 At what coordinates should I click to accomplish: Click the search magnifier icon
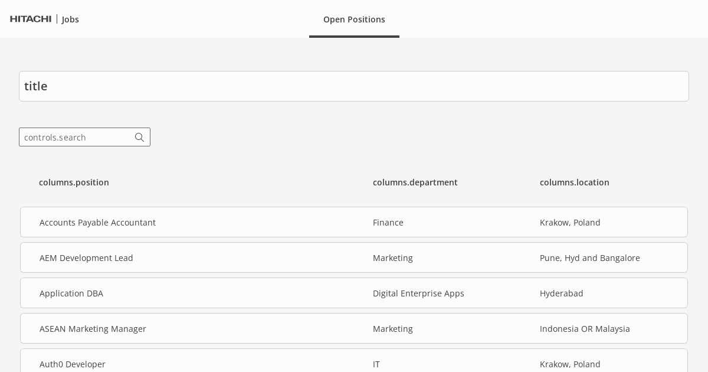pos(139,138)
